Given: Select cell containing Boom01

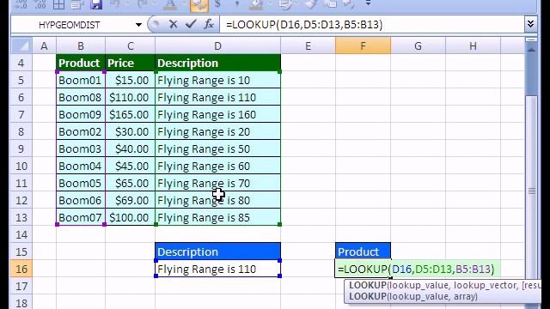Looking at the screenshot, I should coord(81,80).
